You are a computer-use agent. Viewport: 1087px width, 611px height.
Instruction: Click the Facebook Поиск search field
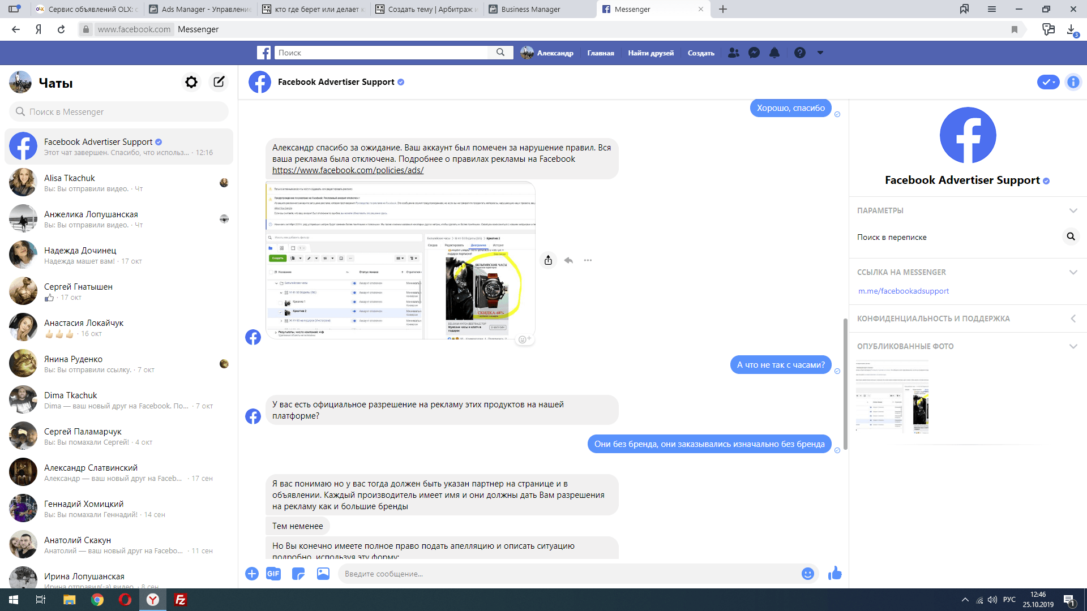coord(382,53)
